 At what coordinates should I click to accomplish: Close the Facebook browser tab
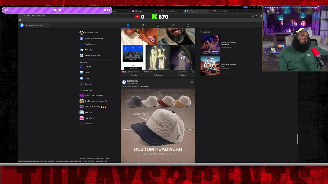pyautogui.click(x=207, y=11)
